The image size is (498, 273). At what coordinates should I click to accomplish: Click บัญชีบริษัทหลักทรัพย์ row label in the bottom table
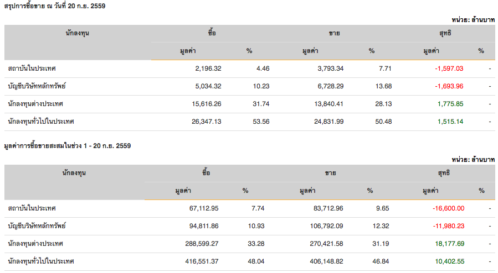click(37, 226)
